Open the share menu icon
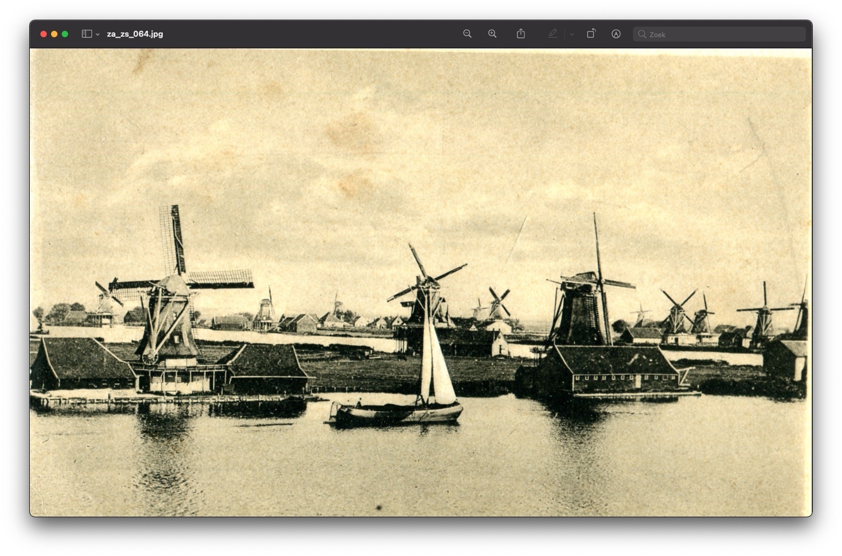 pos(521,33)
